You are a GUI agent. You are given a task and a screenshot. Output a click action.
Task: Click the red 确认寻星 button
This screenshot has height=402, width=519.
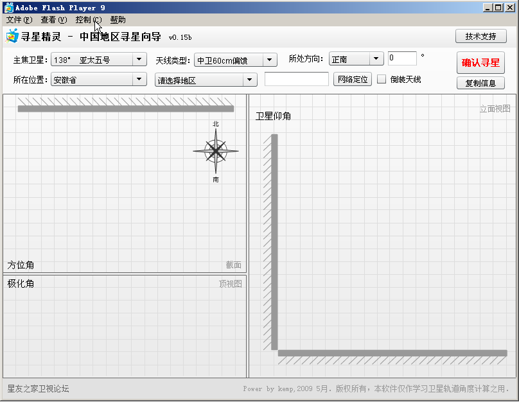click(x=480, y=63)
